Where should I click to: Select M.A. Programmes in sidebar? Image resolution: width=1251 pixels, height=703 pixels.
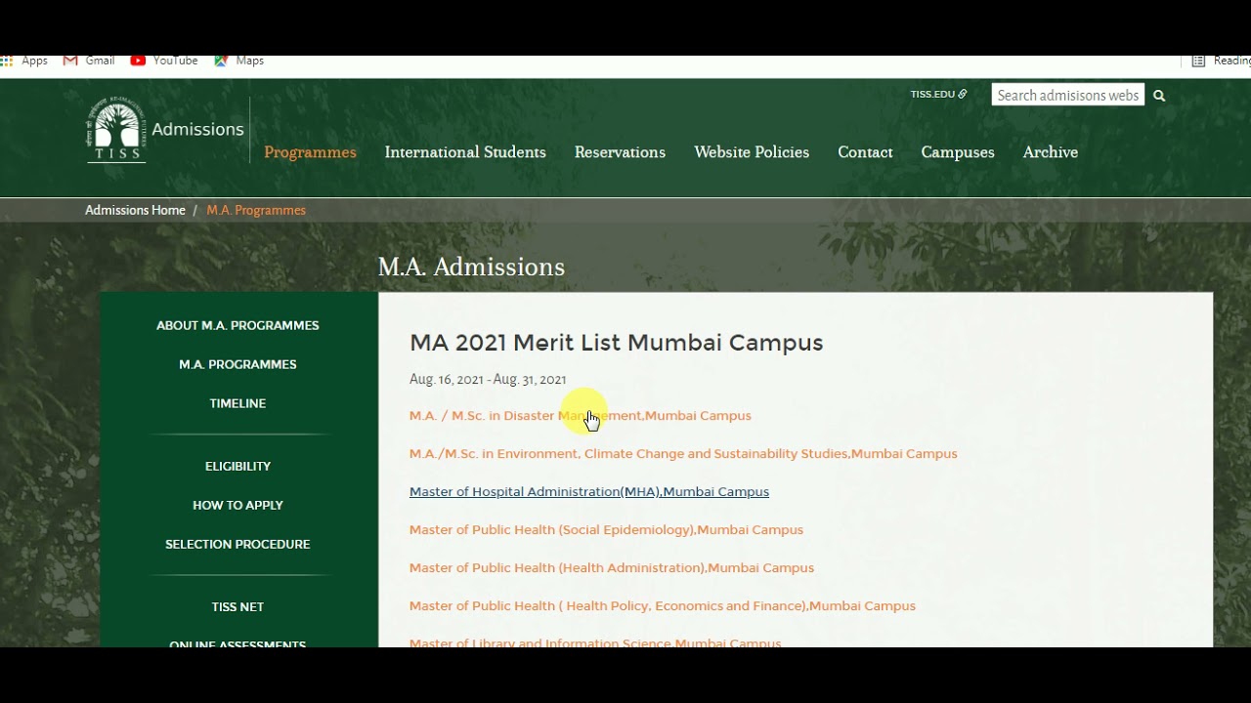pos(237,364)
